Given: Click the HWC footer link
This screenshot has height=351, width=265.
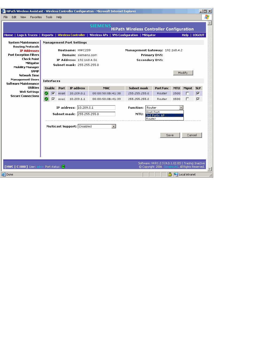Looking at the screenshot, I should 10,167.
